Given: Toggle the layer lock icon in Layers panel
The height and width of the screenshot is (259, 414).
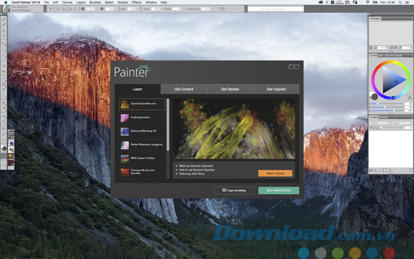Looking at the screenshot, I should pyautogui.click(x=390, y=170).
